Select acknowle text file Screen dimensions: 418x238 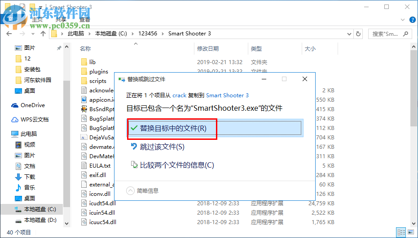click(97, 90)
